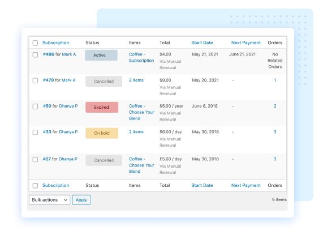The width and height of the screenshot is (323, 230).
Task: Click the Expired status badge
Action: click(102, 107)
